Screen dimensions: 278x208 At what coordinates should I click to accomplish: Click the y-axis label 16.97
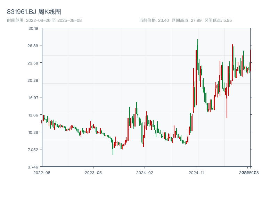click(x=33, y=98)
